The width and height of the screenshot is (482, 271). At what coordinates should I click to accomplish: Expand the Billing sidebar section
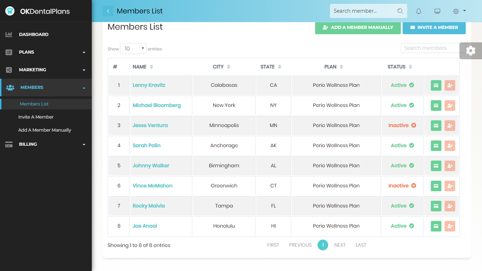coord(46,144)
